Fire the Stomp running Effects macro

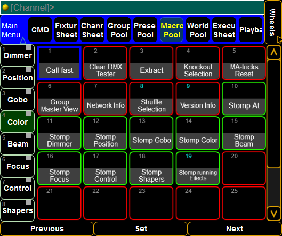click(198, 168)
